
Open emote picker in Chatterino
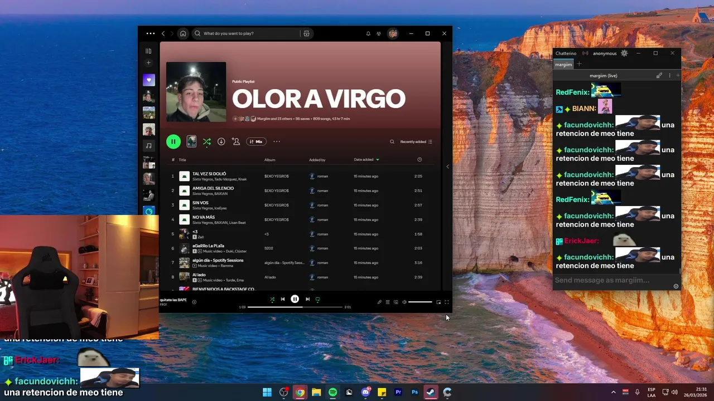676,286
